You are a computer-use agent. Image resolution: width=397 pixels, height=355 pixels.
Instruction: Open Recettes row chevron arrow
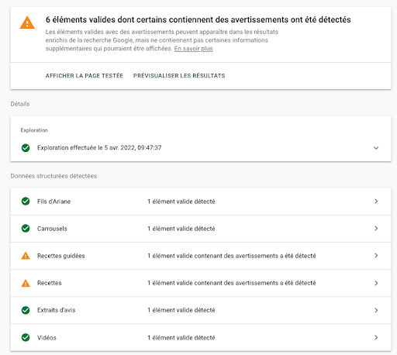tap(376, 283)
